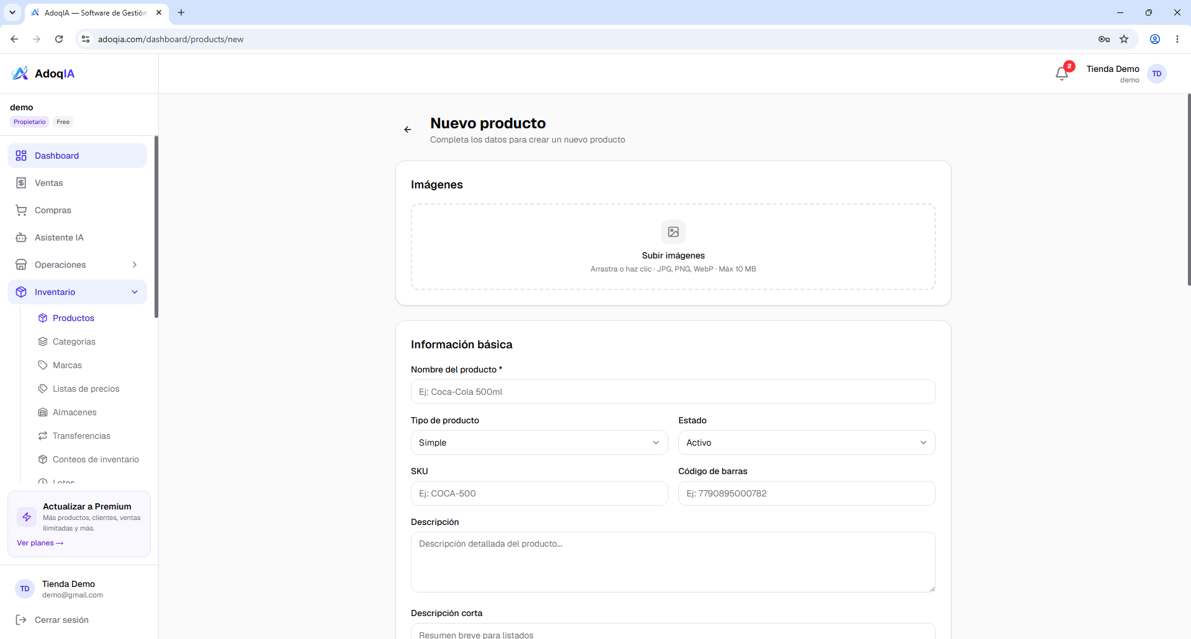Bookmark this page with the star icon
The width and height of the screenshot is (1191, 639).
(1124, 39)
